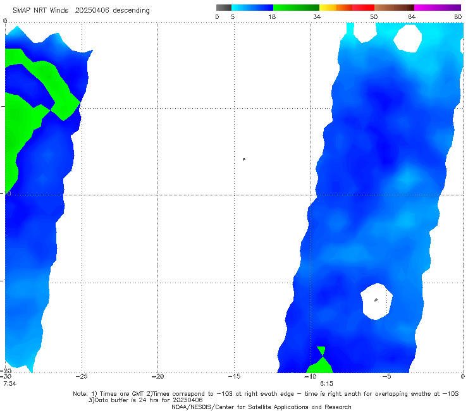This screenshot has height=411, width=468.
Task: Click the small island marker inside the white gap
Action: tap(376, 300)
